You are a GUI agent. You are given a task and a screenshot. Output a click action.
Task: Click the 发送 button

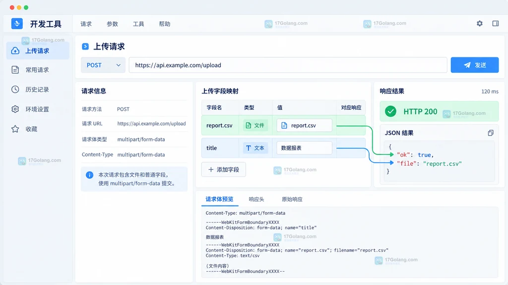[x=475, y=65]
